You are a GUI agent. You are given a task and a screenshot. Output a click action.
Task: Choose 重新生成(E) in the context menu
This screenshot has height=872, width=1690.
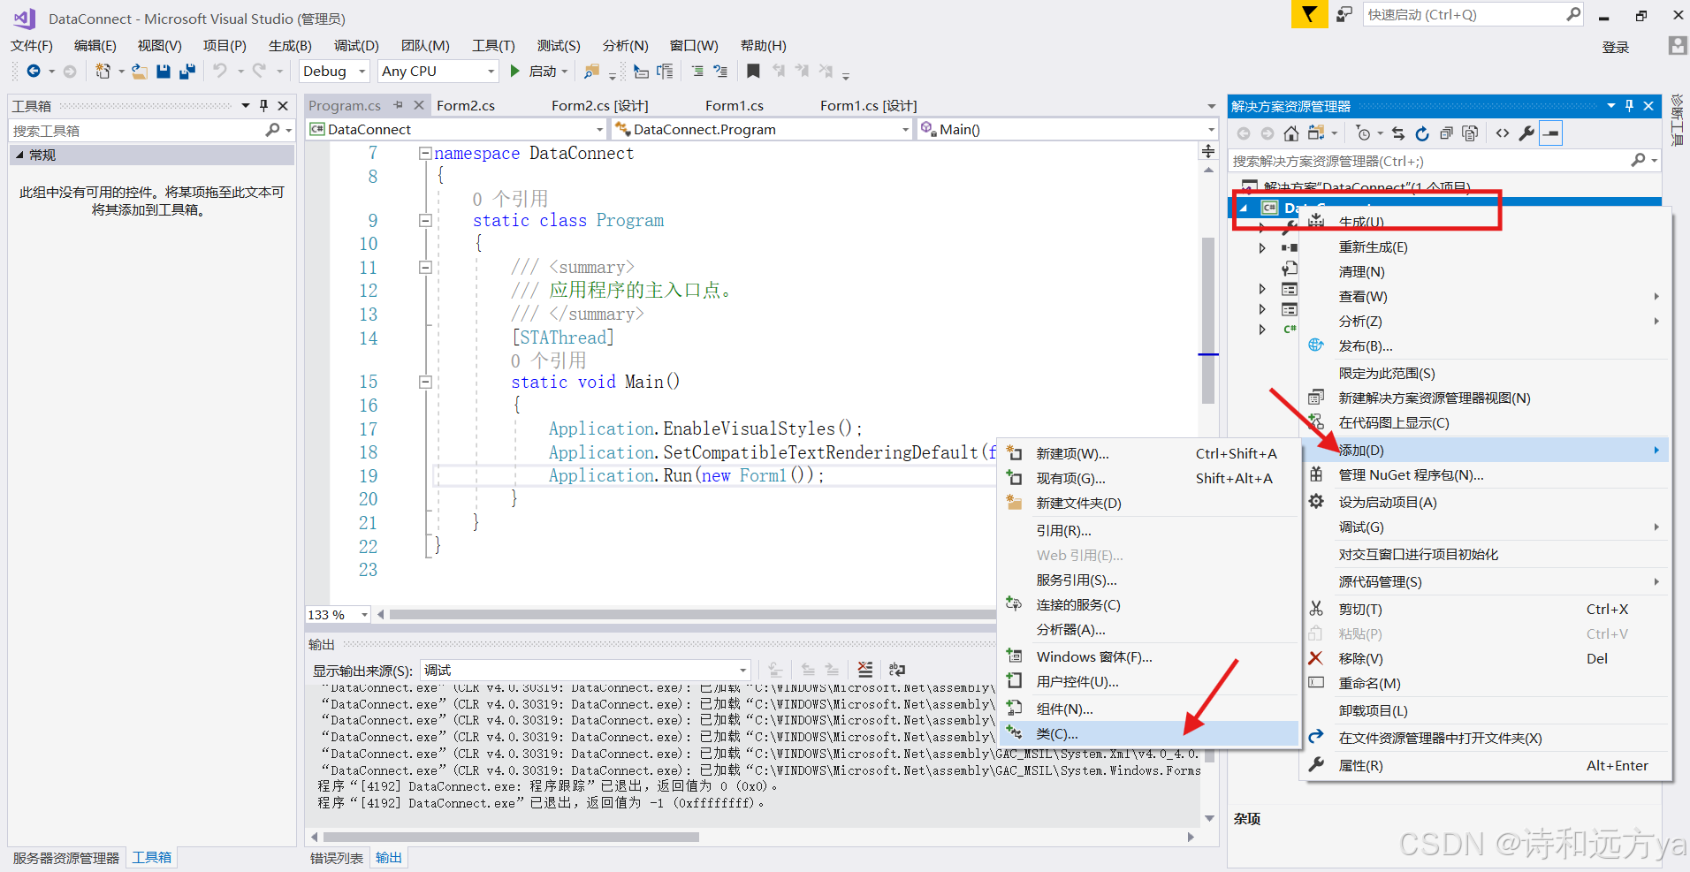tap(1487, 247)
